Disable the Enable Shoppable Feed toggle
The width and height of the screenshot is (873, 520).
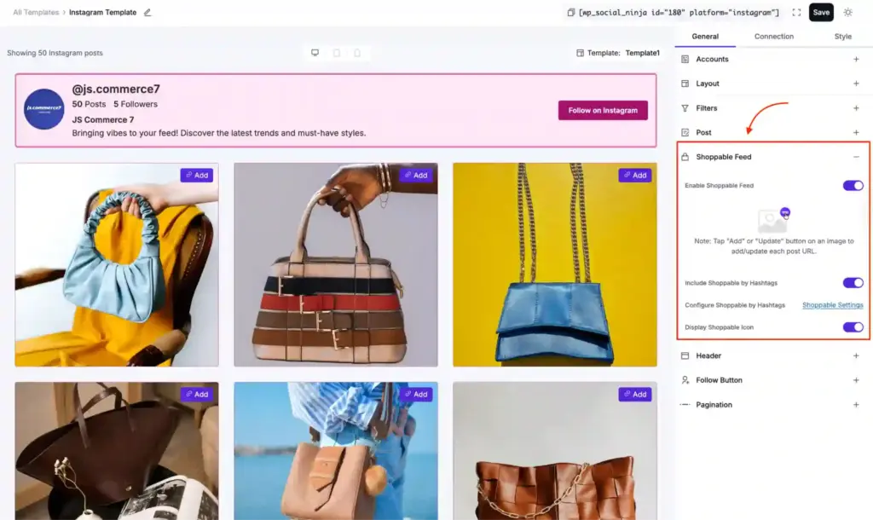(x=853, y=185)
